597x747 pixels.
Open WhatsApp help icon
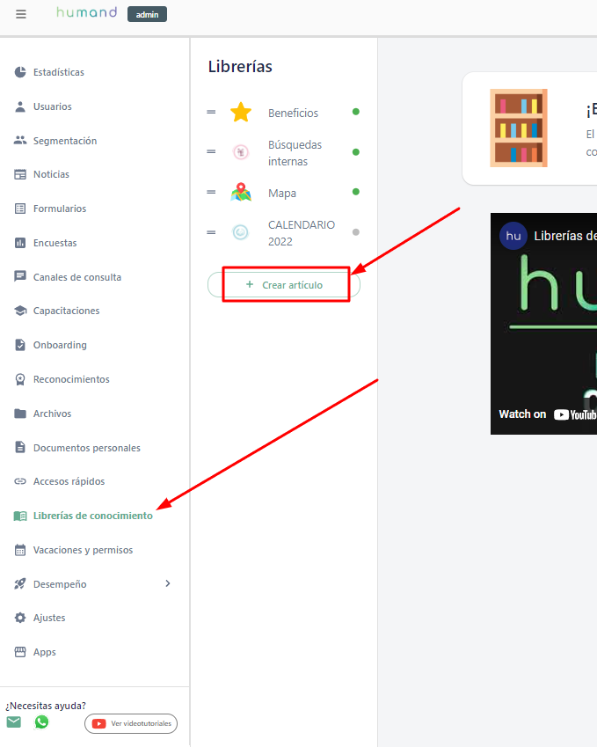point(41,722)
